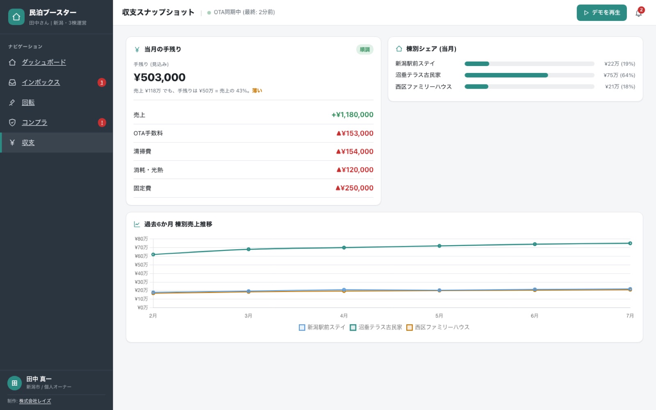Click the 薄い warning text
This screenshot has height=410, width=656.
point(257,91)
